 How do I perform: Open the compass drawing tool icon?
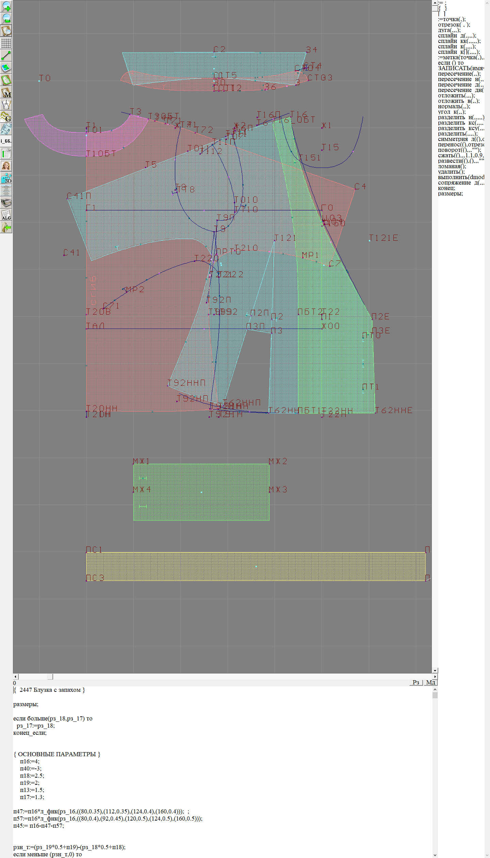6,105
